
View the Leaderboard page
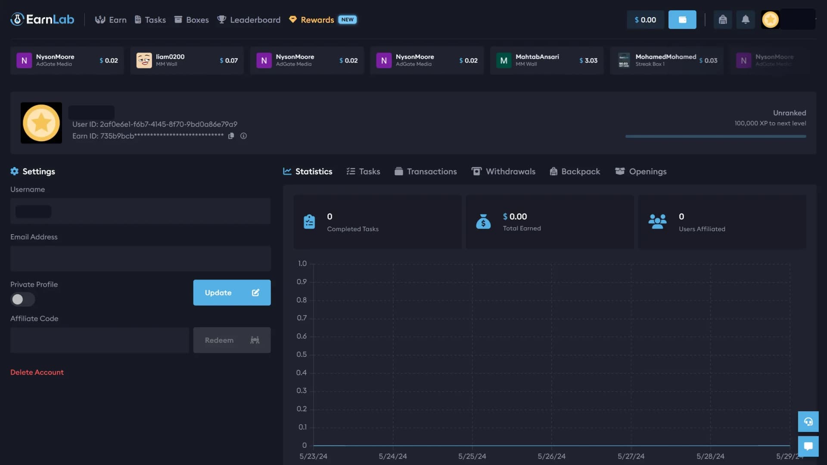249,20
